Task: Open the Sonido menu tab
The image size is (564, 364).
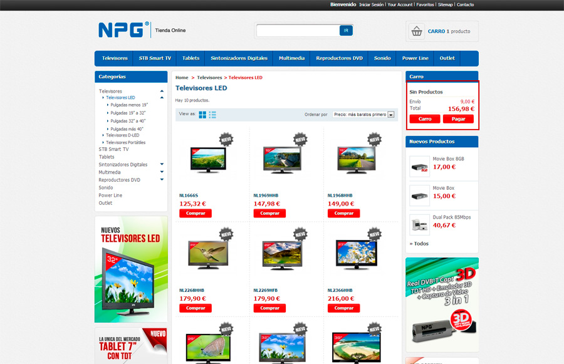Action: point(382,58)
